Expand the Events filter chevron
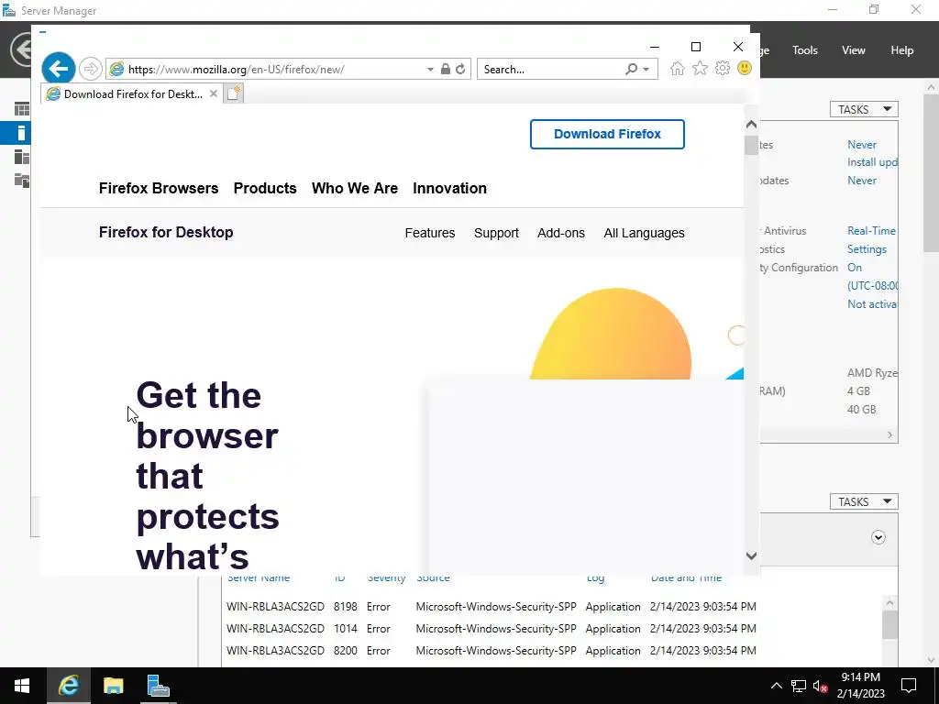The width and height of the screenshot is (939, 704). coord(878,537)
